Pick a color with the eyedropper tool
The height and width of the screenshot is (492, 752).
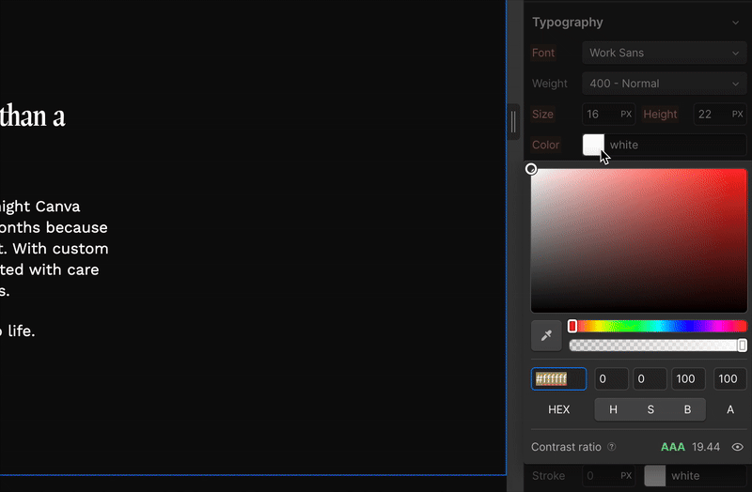pyautogui.click(x=546, y=335)
